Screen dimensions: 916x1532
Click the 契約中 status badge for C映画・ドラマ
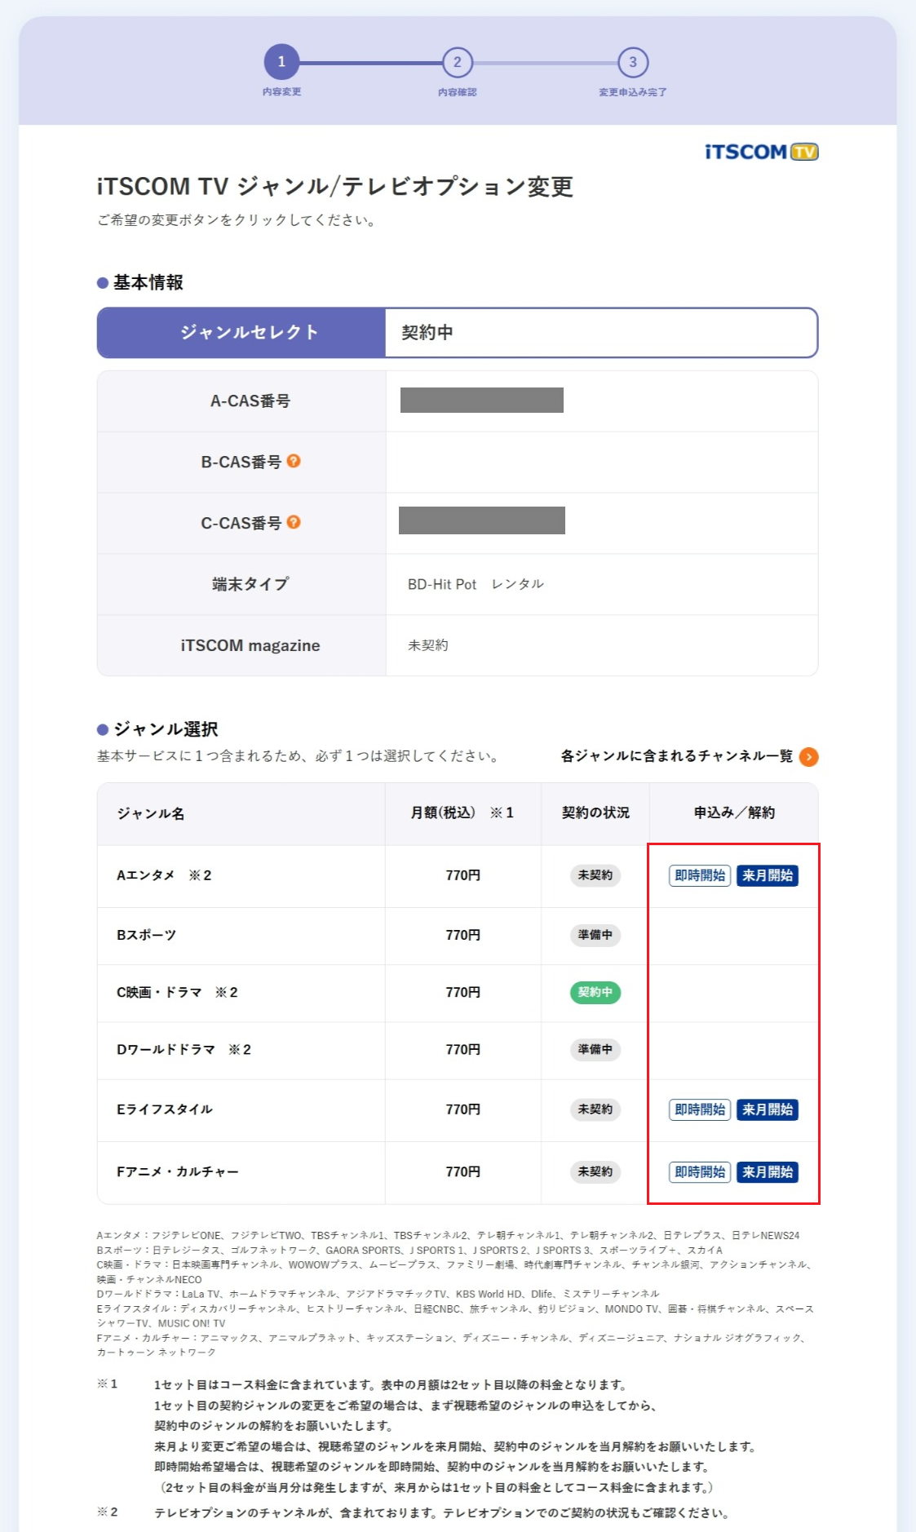pos(595,993)
